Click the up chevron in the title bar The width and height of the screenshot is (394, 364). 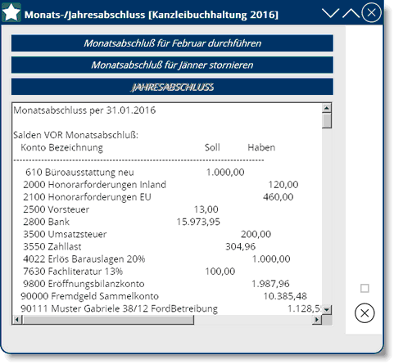click(x=351, y=13)
